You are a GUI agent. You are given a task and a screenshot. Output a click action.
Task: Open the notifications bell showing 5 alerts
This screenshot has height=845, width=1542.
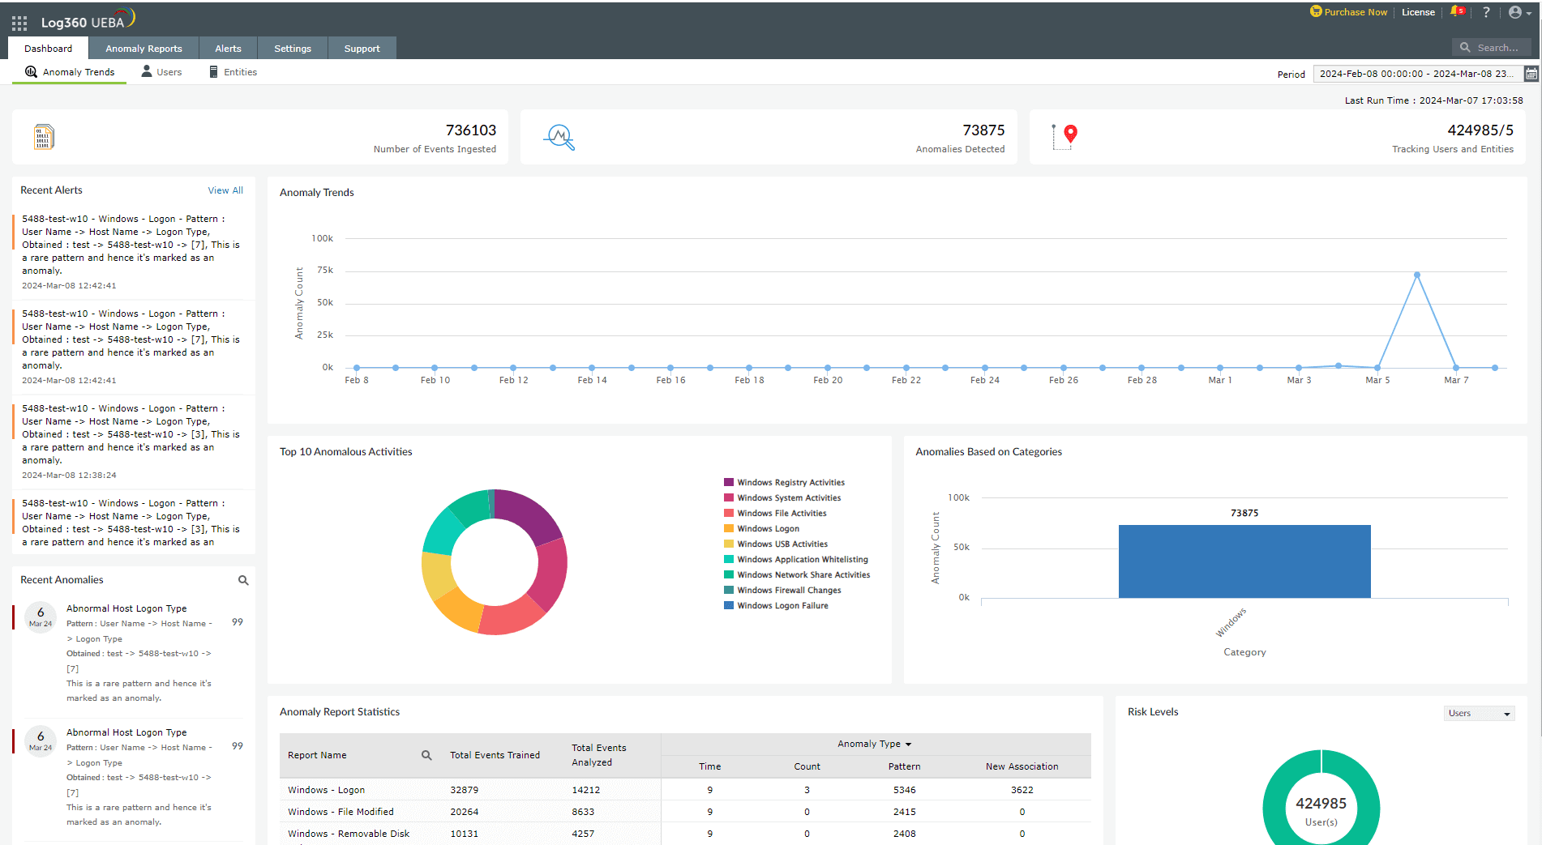coord(1455,11)
